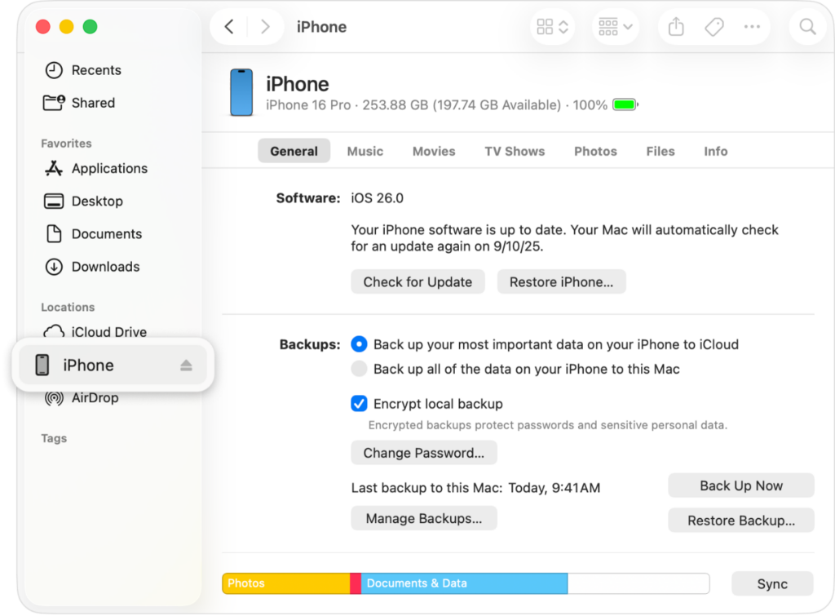Image resolution: width=835 pixels, height=616 pixels.
Task: Open the group-by options dropdown
Action: pos(615,27)
